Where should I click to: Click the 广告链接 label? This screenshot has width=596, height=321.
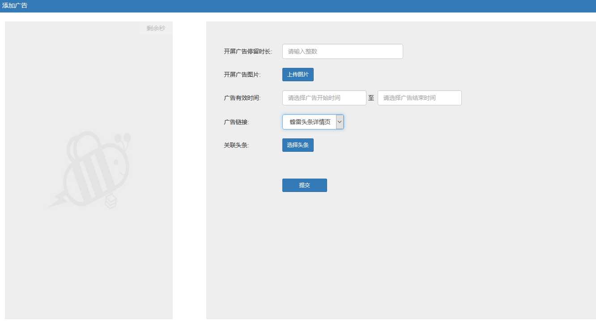point(236,122)
